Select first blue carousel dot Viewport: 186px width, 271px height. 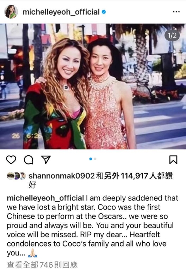90,159
